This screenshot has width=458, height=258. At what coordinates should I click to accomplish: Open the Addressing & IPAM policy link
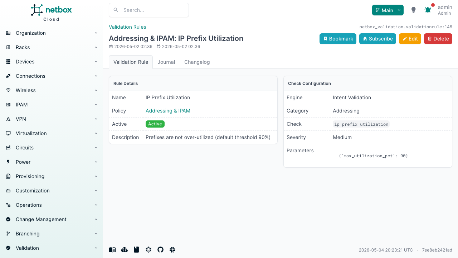[168, 111]
